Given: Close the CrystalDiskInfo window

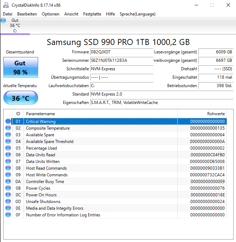Looking at the screenshot, I should [x=228, y=5].
